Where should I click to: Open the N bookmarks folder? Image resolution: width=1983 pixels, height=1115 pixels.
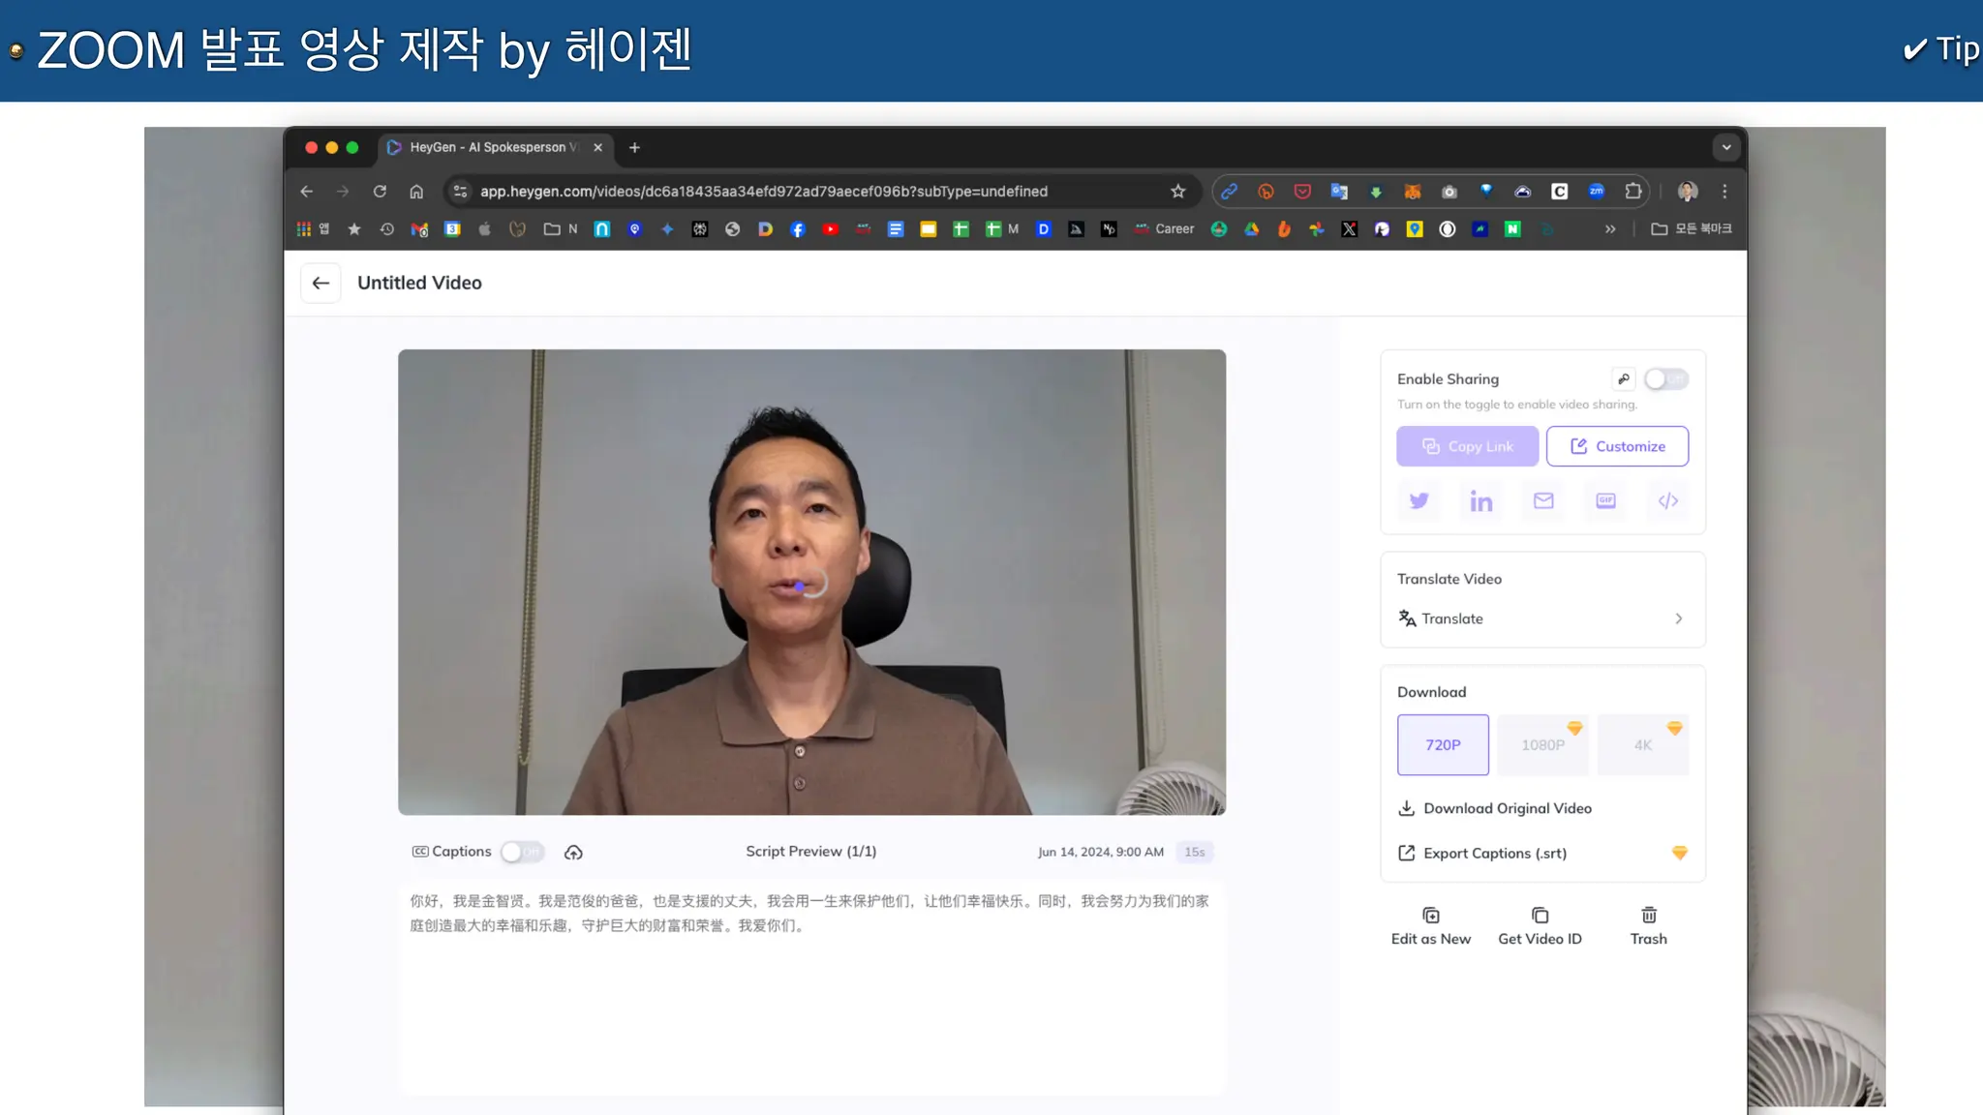point(561,229)
